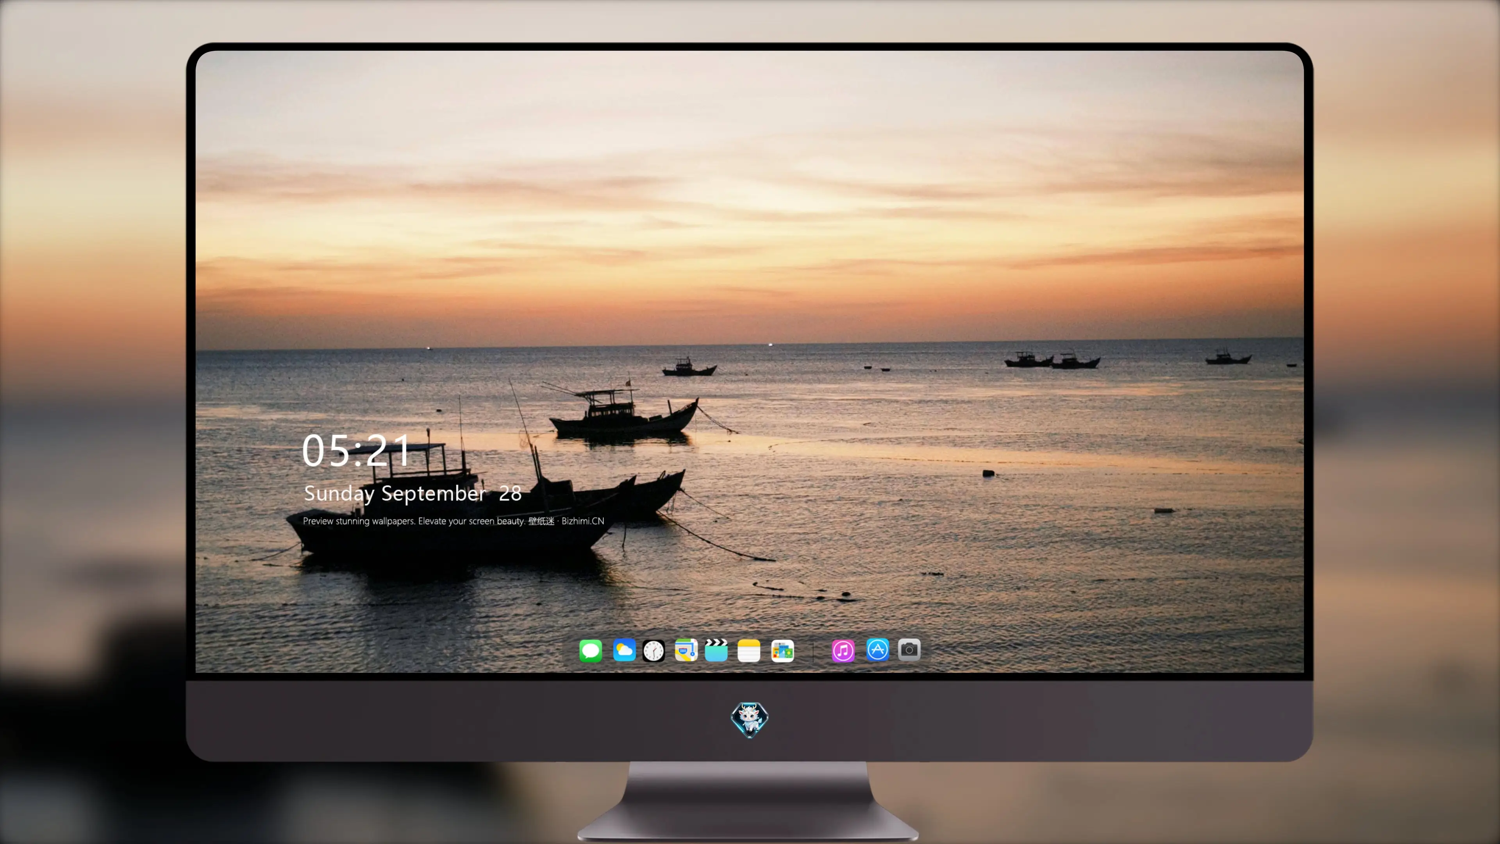Open the Maps app in the dock
Viewport: 1500px width, 844px height.
click(x=686, y=650)
